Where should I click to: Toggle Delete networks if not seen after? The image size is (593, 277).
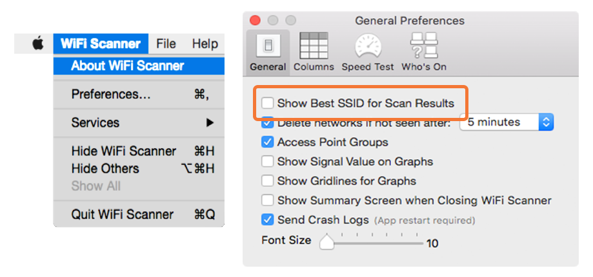tap(267, 122)
